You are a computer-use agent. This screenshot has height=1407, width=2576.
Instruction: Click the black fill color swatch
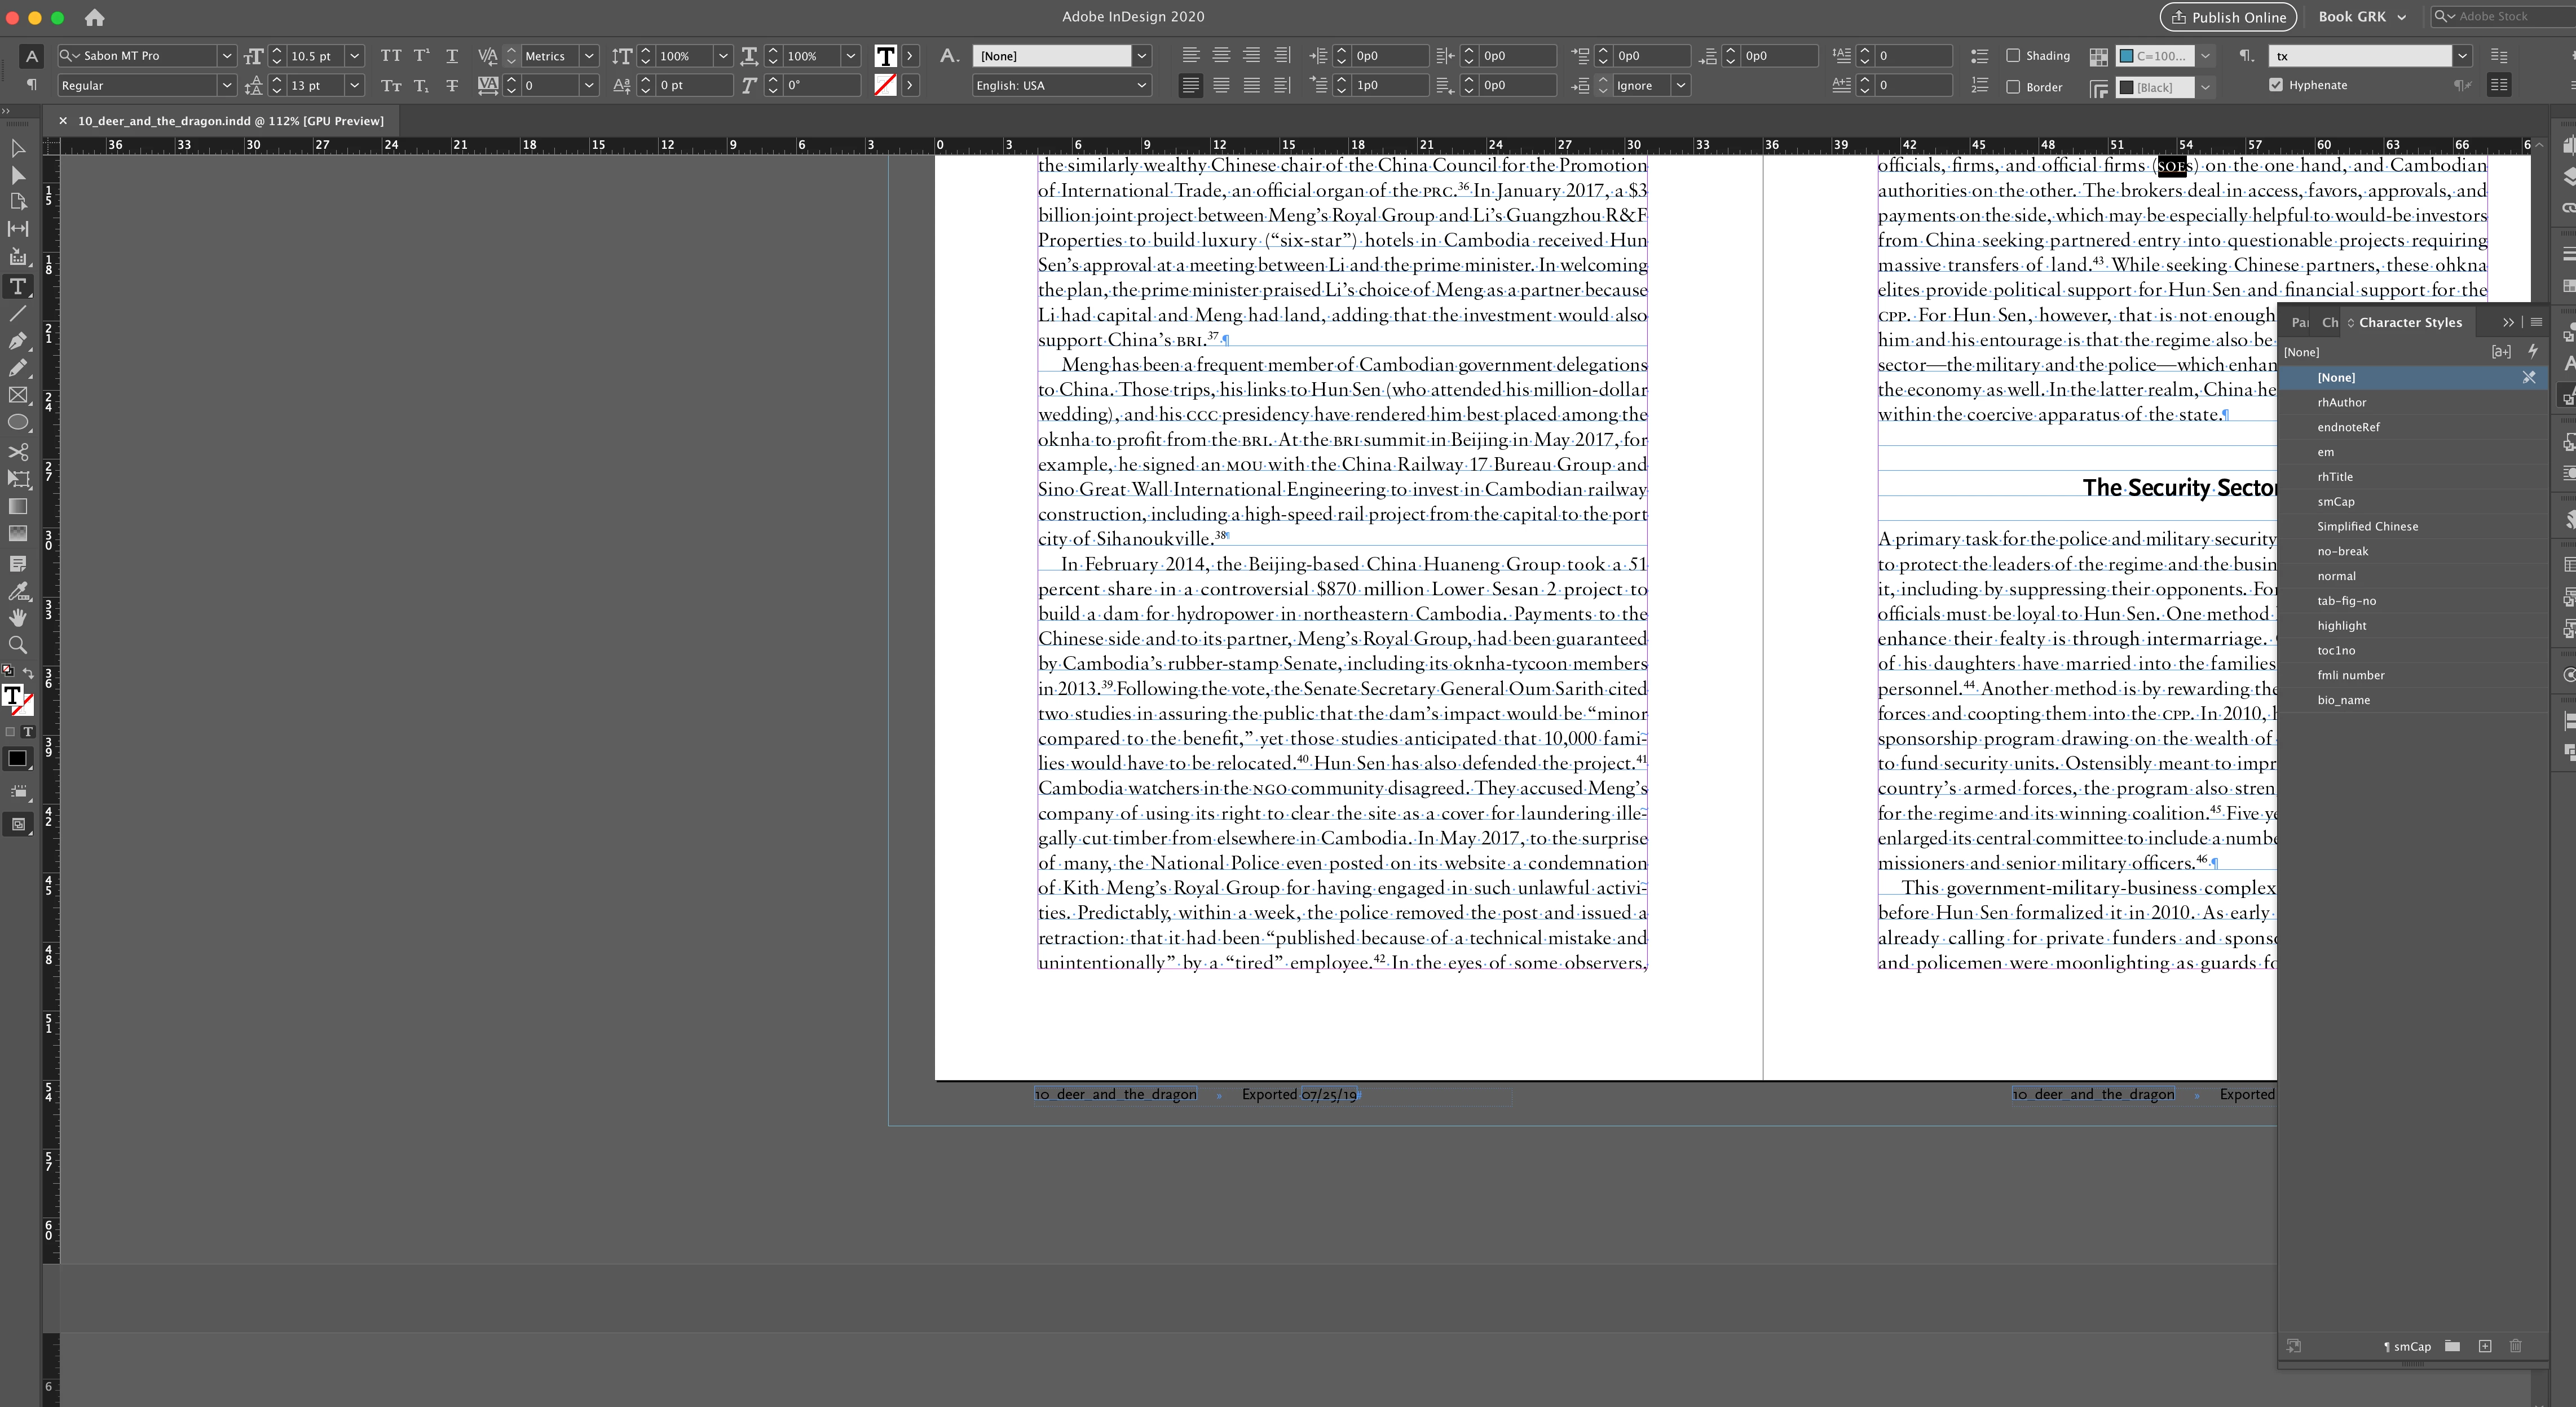point(17,759)
